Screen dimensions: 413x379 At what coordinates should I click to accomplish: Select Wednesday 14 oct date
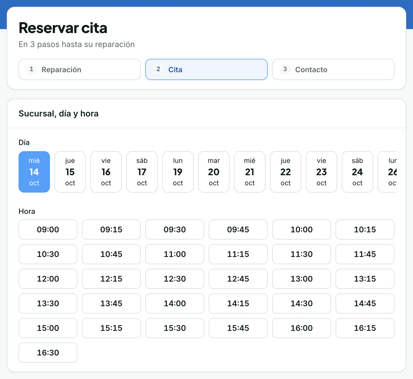(34, 172)
